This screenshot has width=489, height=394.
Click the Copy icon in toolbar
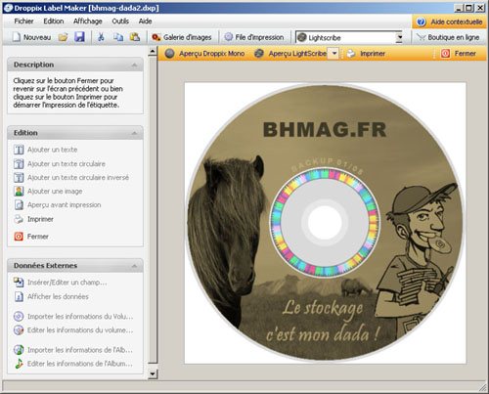(x=118, y=37)
